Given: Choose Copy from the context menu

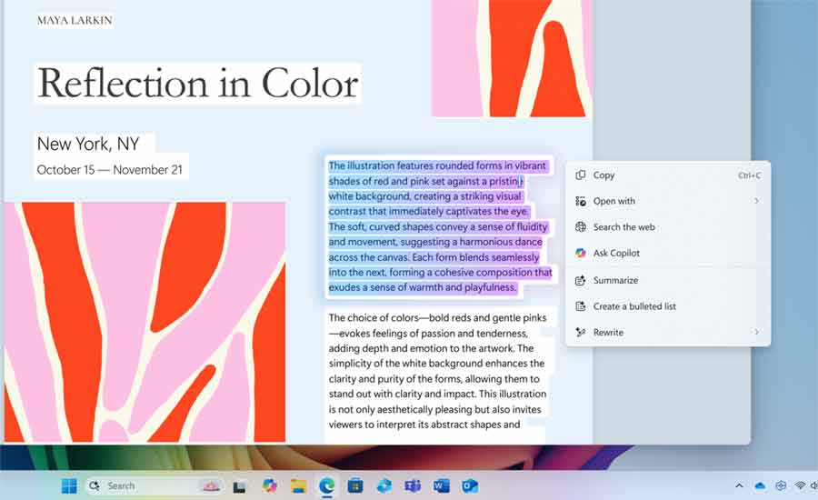Looking at the screenshot, I should click(x=668, y=175).
